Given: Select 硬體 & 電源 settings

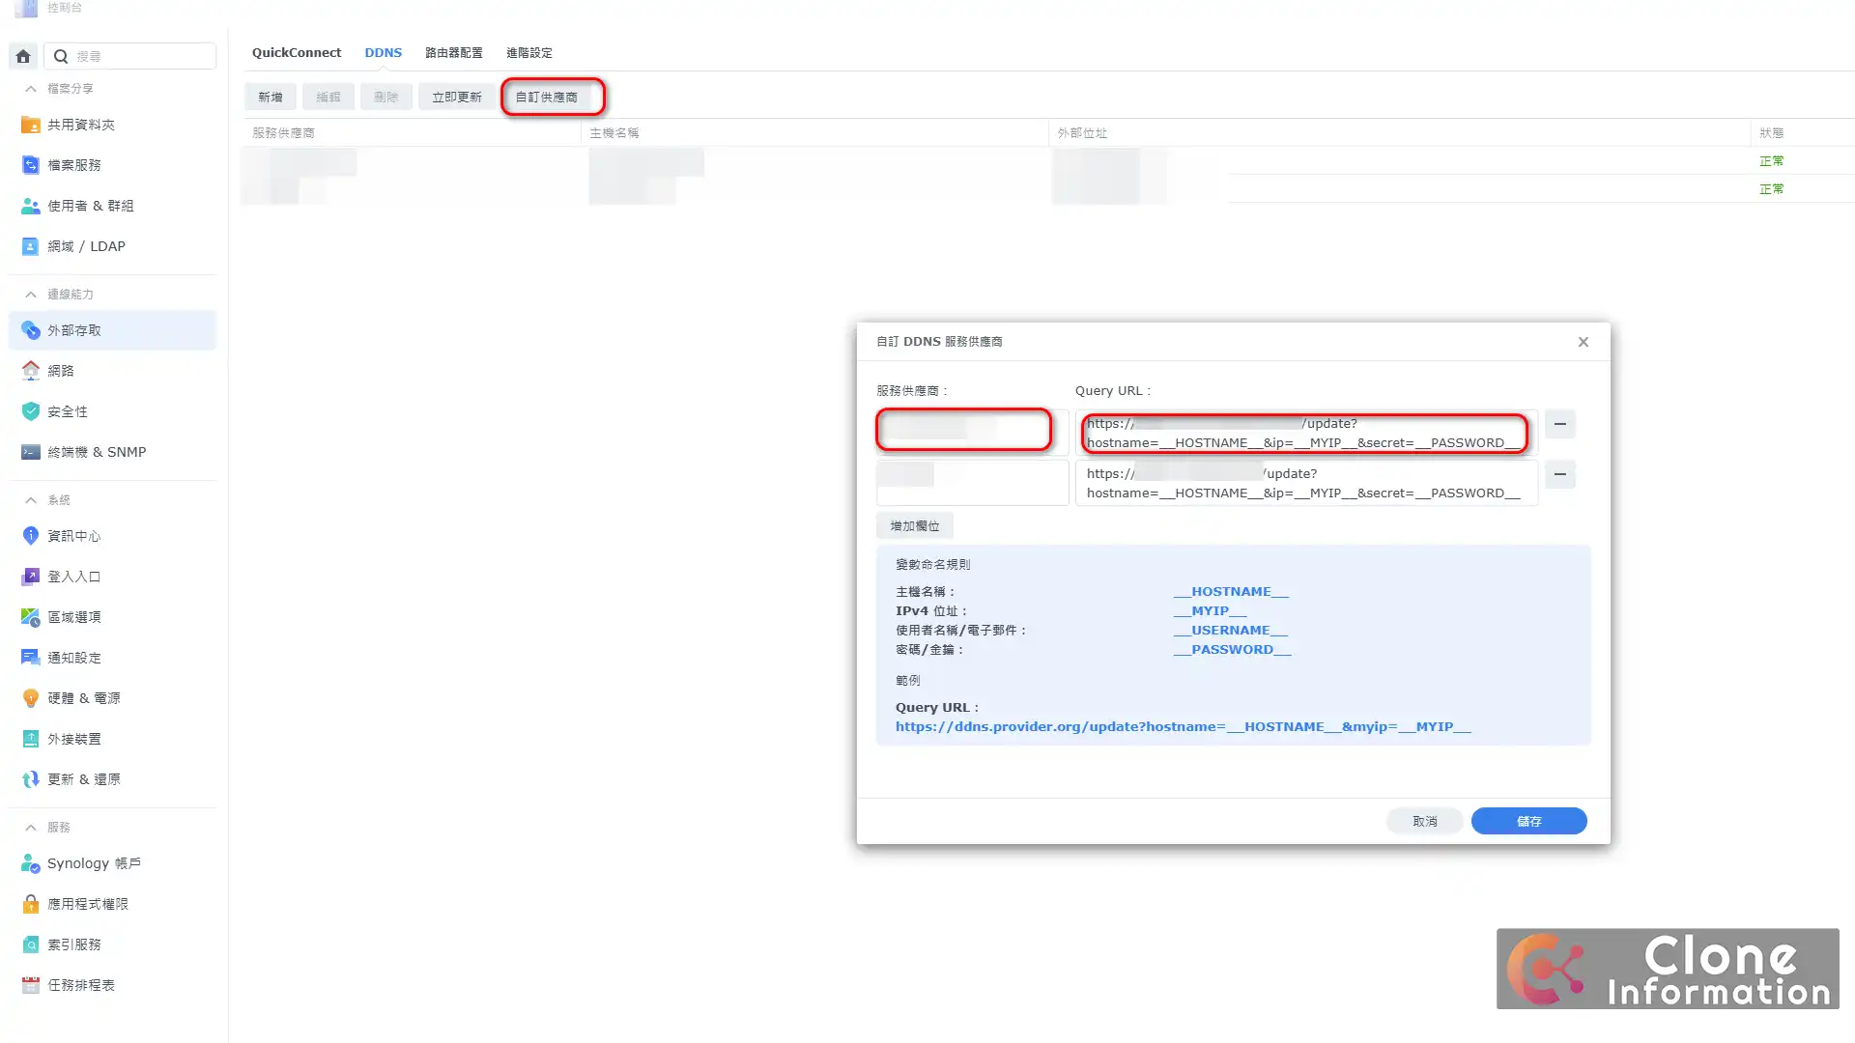Looking at the screenshot, I should 84,698.
